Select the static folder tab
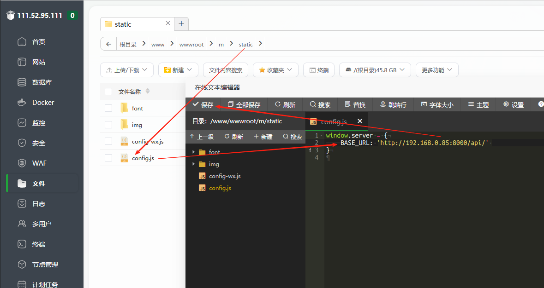 point(123,24)
